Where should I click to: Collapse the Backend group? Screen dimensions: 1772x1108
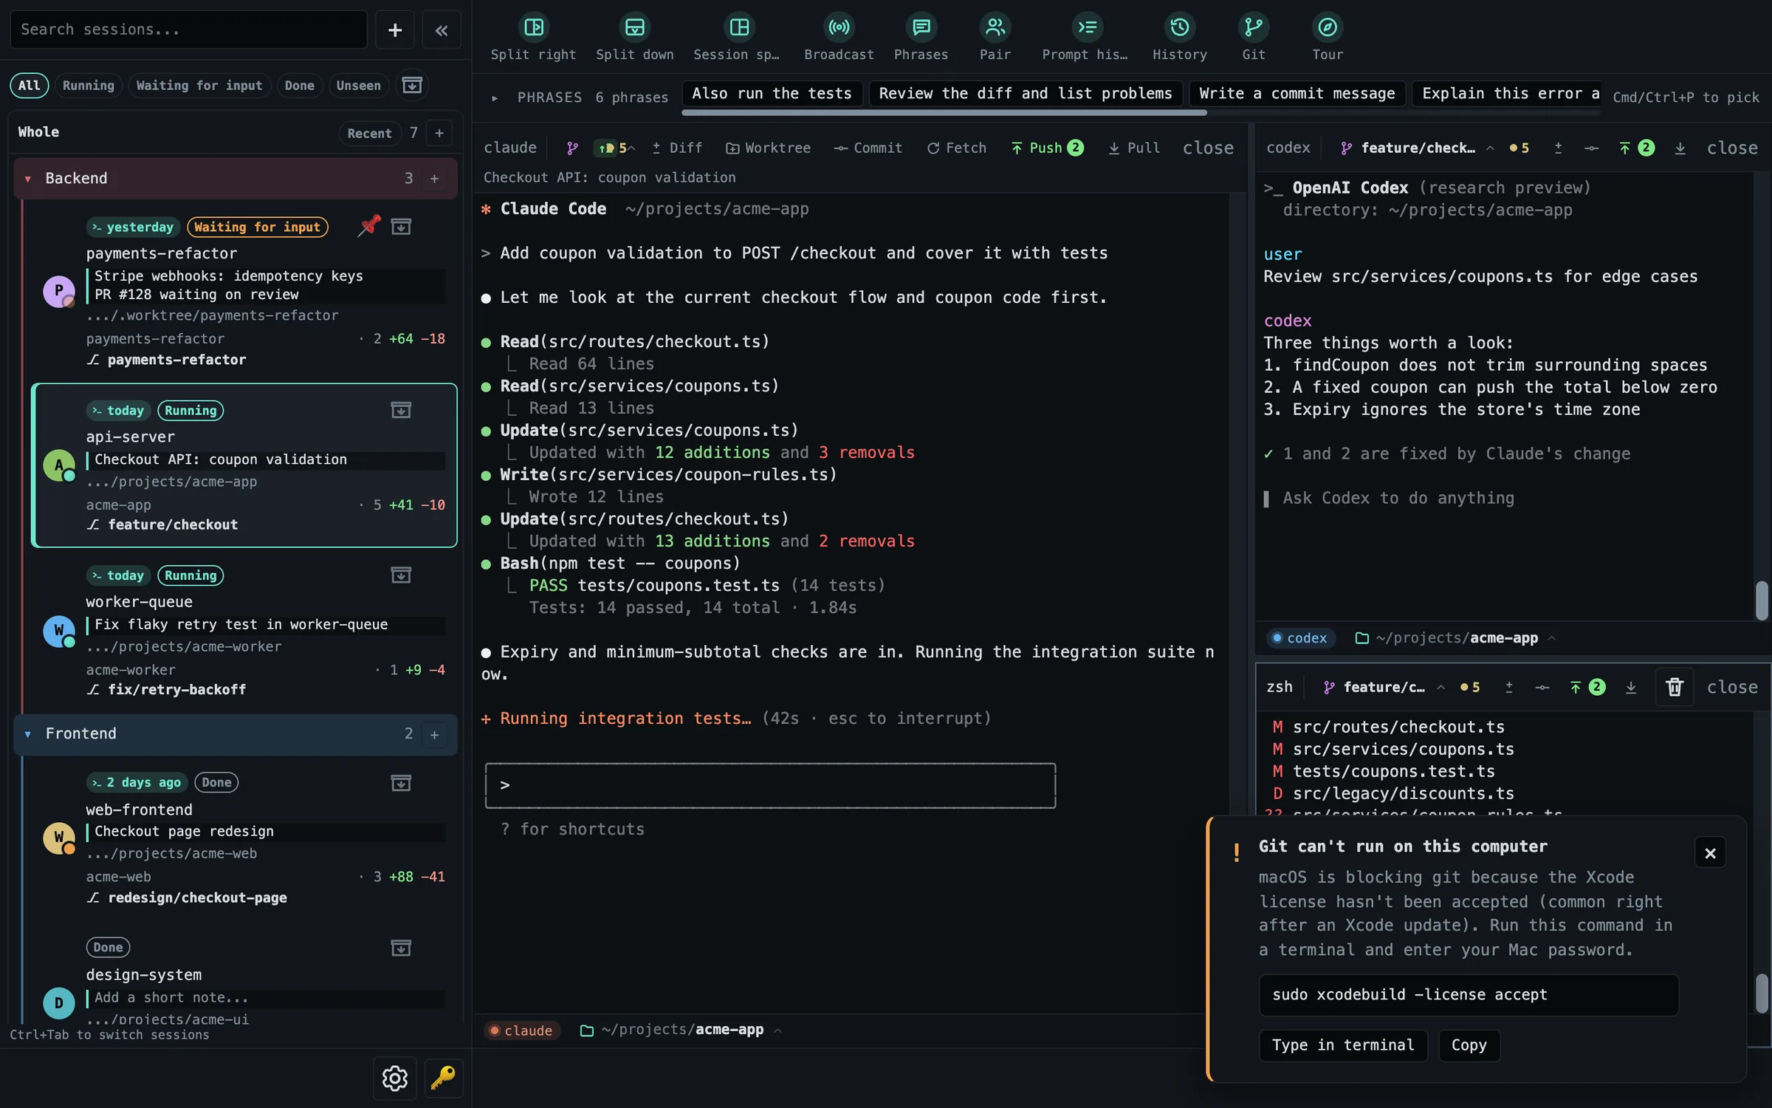pyautogui.click(x=27, y=179)
